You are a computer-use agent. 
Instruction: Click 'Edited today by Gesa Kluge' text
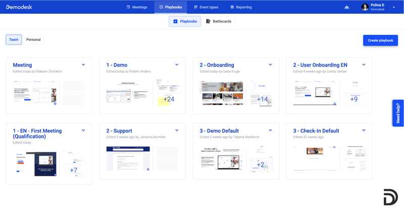(220, 71)
